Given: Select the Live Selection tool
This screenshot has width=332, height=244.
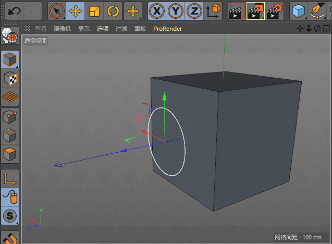Looking at the screenshot, I should click(x=57, y=10).
